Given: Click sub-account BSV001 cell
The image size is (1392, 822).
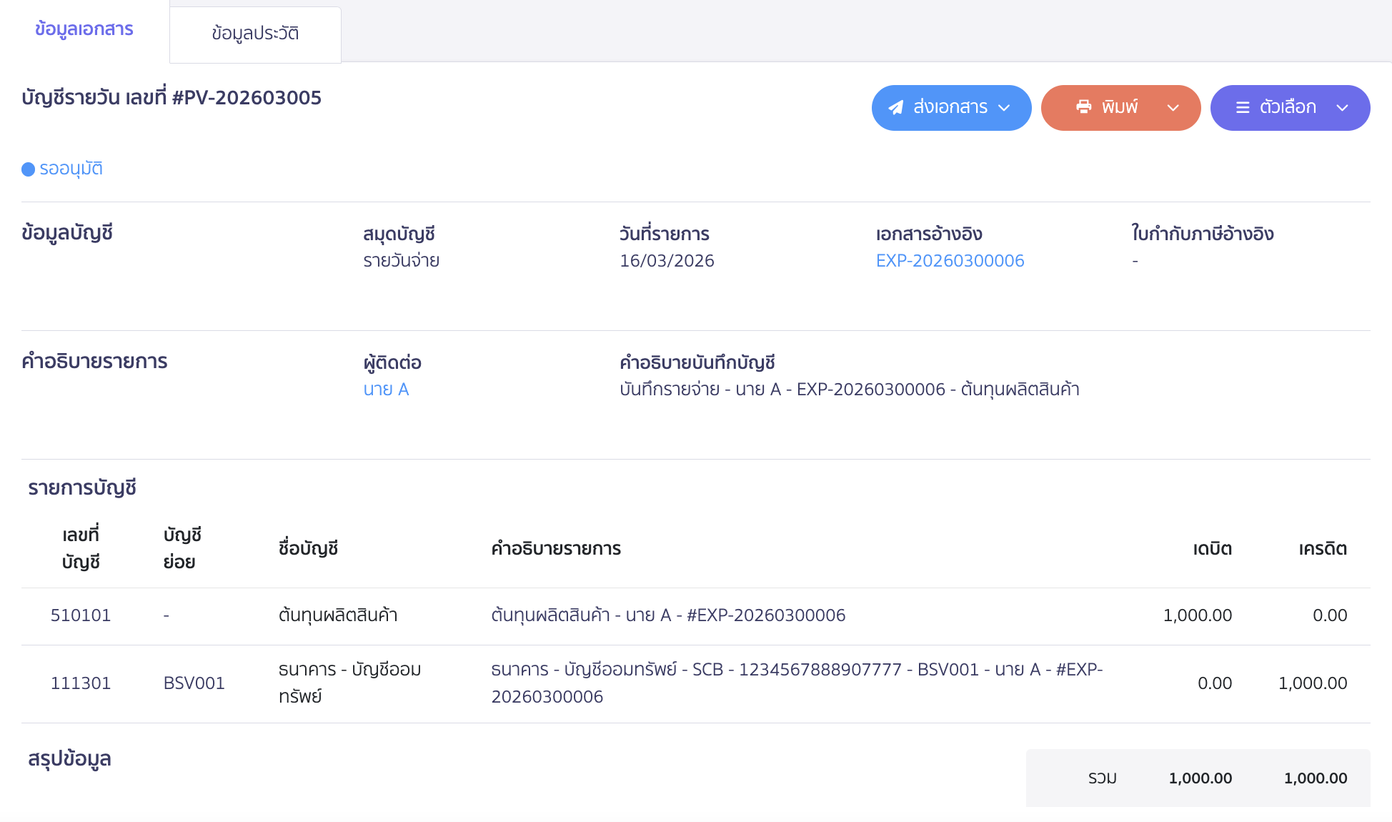Looking at the screenshot, I should click(194, 683).
